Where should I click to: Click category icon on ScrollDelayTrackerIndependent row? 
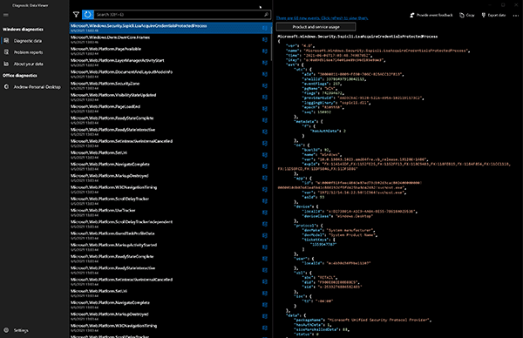coord(265,224)
